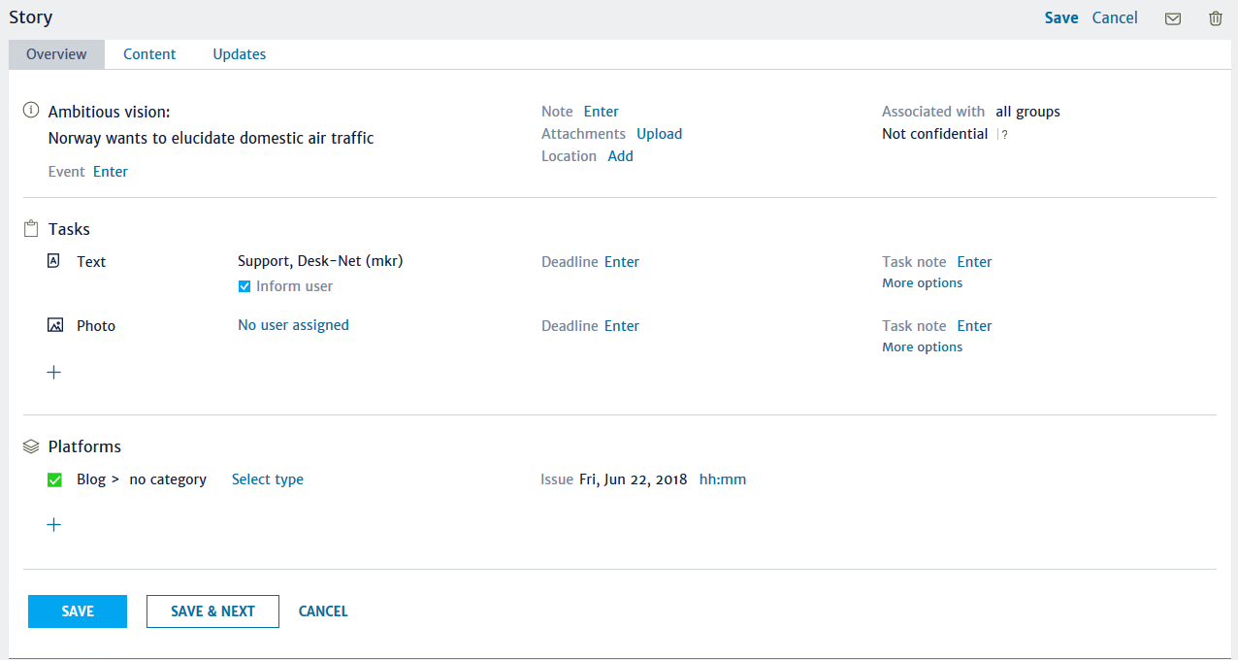The image size is (1238, 660).
Task: Toggle the Blog platform checkbox
Action: [x=54, y=479]
